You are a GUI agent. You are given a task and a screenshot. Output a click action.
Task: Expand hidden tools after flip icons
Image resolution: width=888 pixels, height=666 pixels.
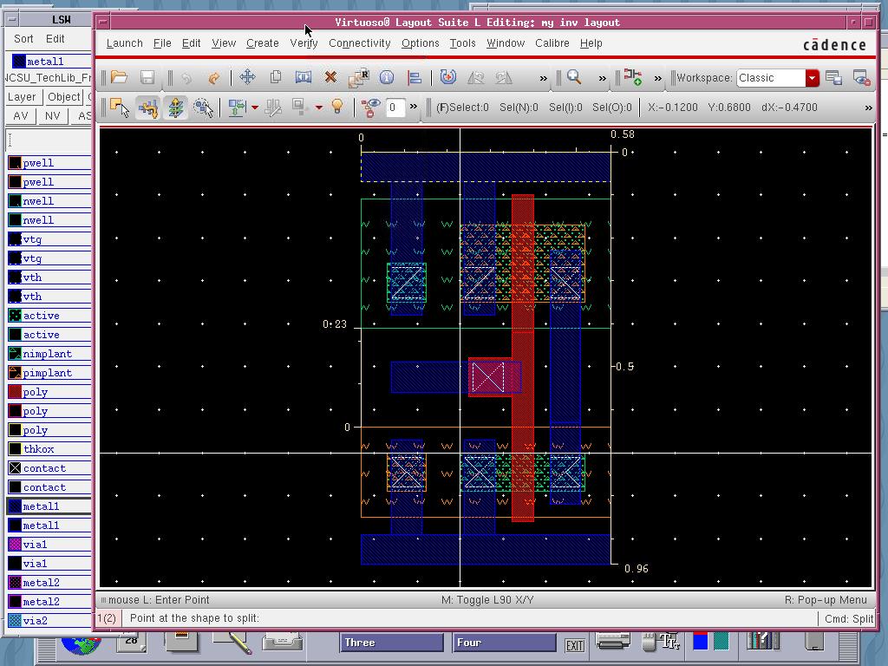tap(543, 78)
